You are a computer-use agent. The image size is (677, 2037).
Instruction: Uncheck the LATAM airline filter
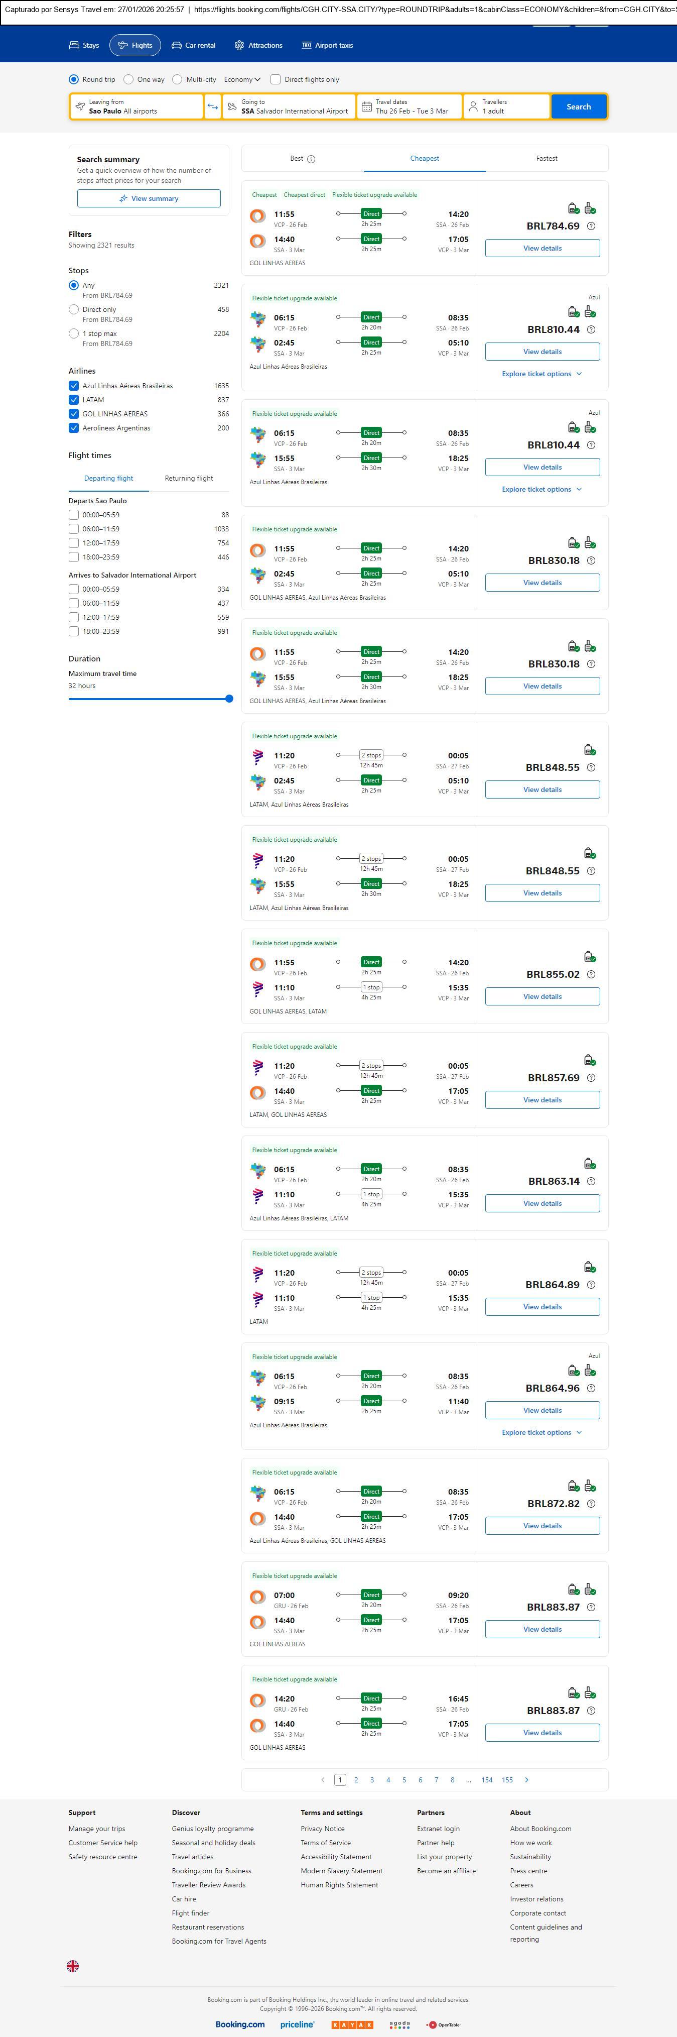[x=73, y=400]
